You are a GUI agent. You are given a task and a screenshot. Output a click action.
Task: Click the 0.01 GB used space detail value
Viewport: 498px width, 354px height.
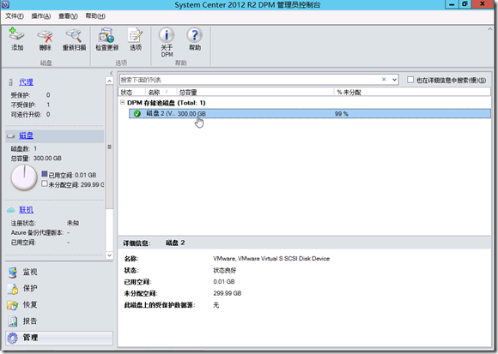tap(224, 282)
